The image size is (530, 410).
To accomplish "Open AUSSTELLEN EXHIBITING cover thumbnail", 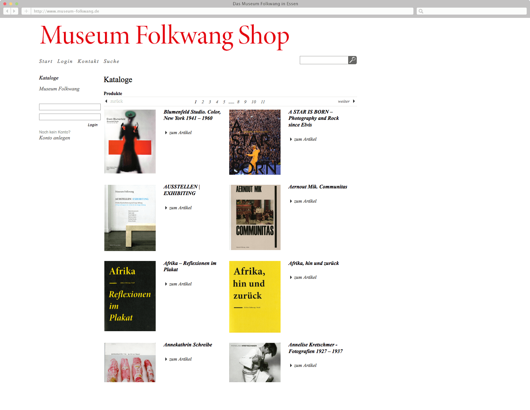I will pos(130,218).
